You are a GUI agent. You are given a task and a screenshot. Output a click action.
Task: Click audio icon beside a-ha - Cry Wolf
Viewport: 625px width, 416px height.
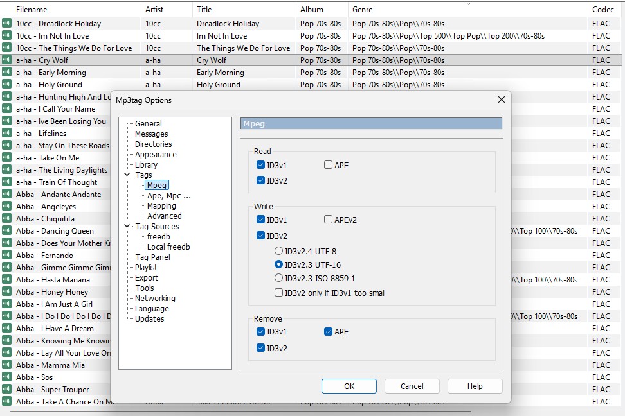7,60
